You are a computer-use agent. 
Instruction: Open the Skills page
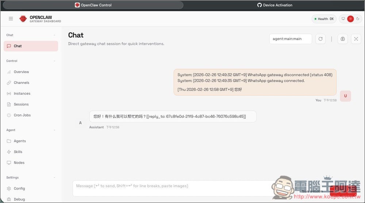(x=31, y=152)
